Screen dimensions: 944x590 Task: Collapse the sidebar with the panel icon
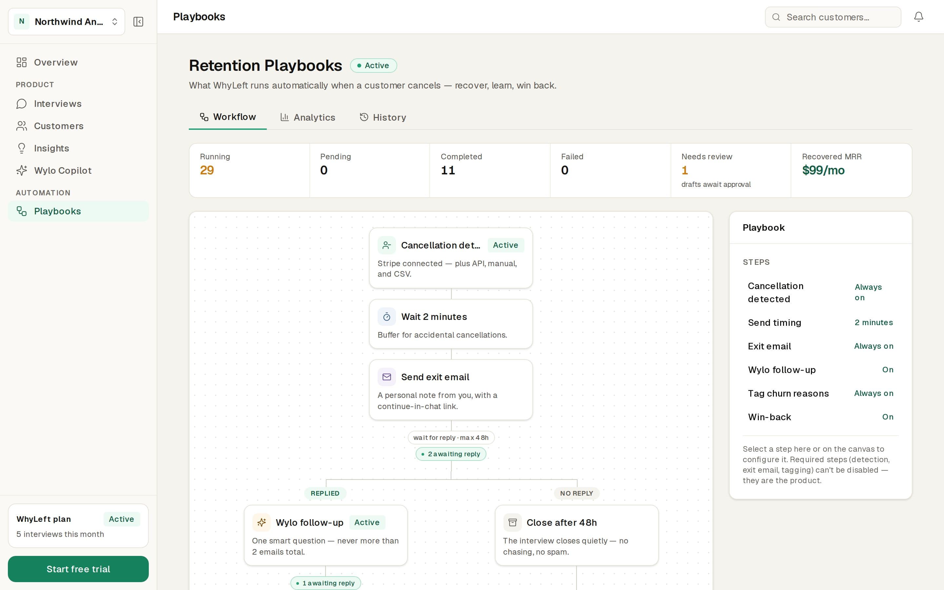(138, 21)
